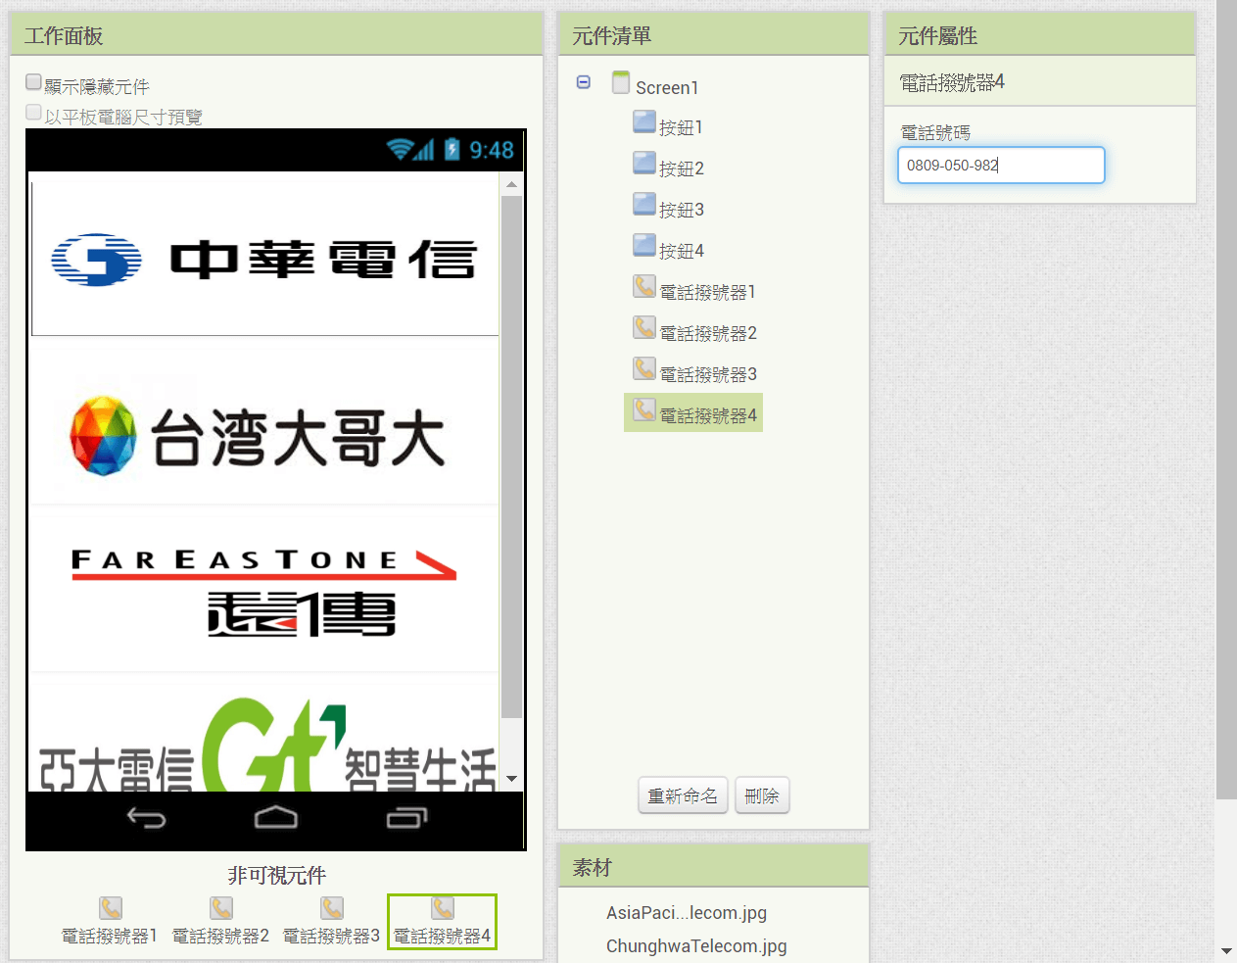Click the phone preview scroll-up arrow
Viewport: 1237px width, 963px height.
coord(511,183)
